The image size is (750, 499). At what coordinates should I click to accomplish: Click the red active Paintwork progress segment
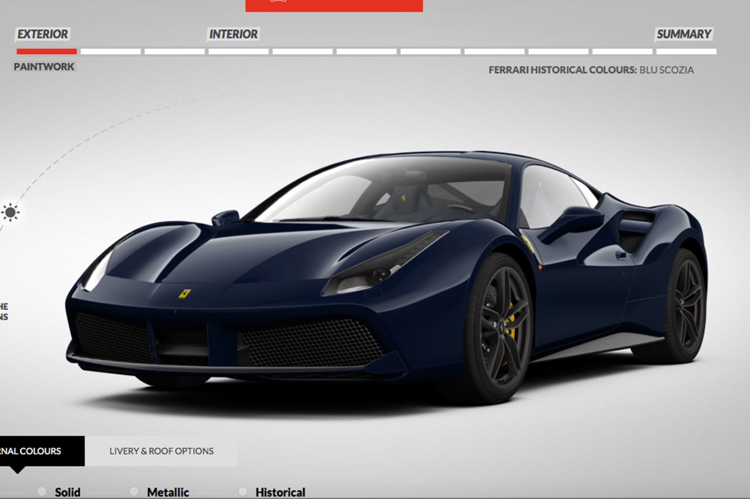point(46,52)
